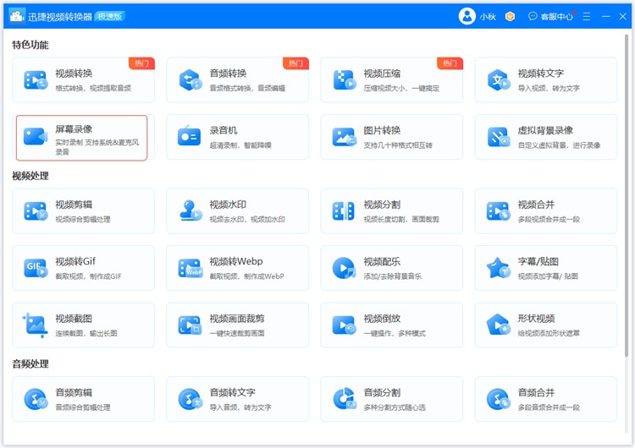Click the 视频画面裁剪 card title text

pyautogui.click(x=237, y=318)
